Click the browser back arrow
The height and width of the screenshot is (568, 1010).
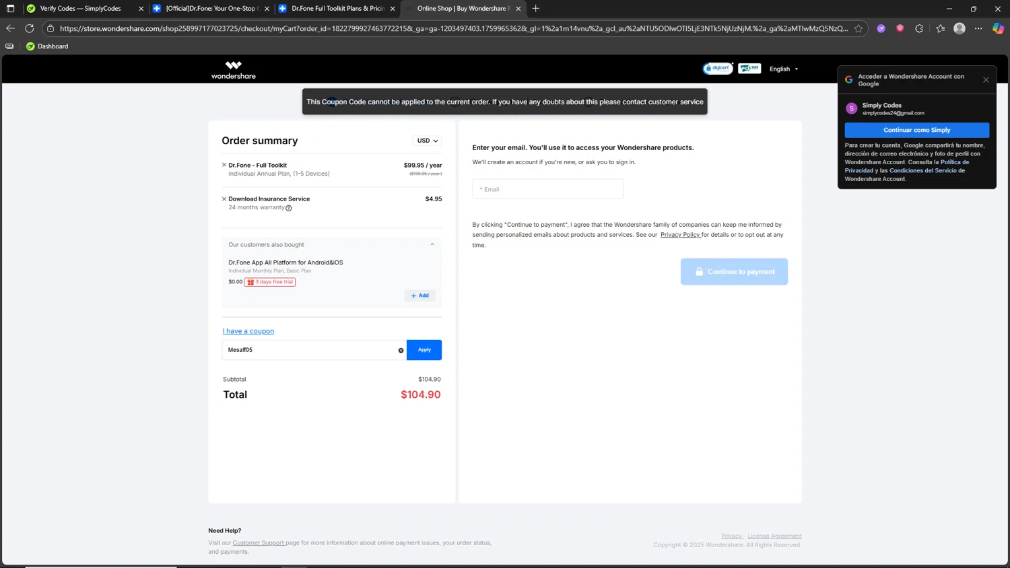point(10,28)
